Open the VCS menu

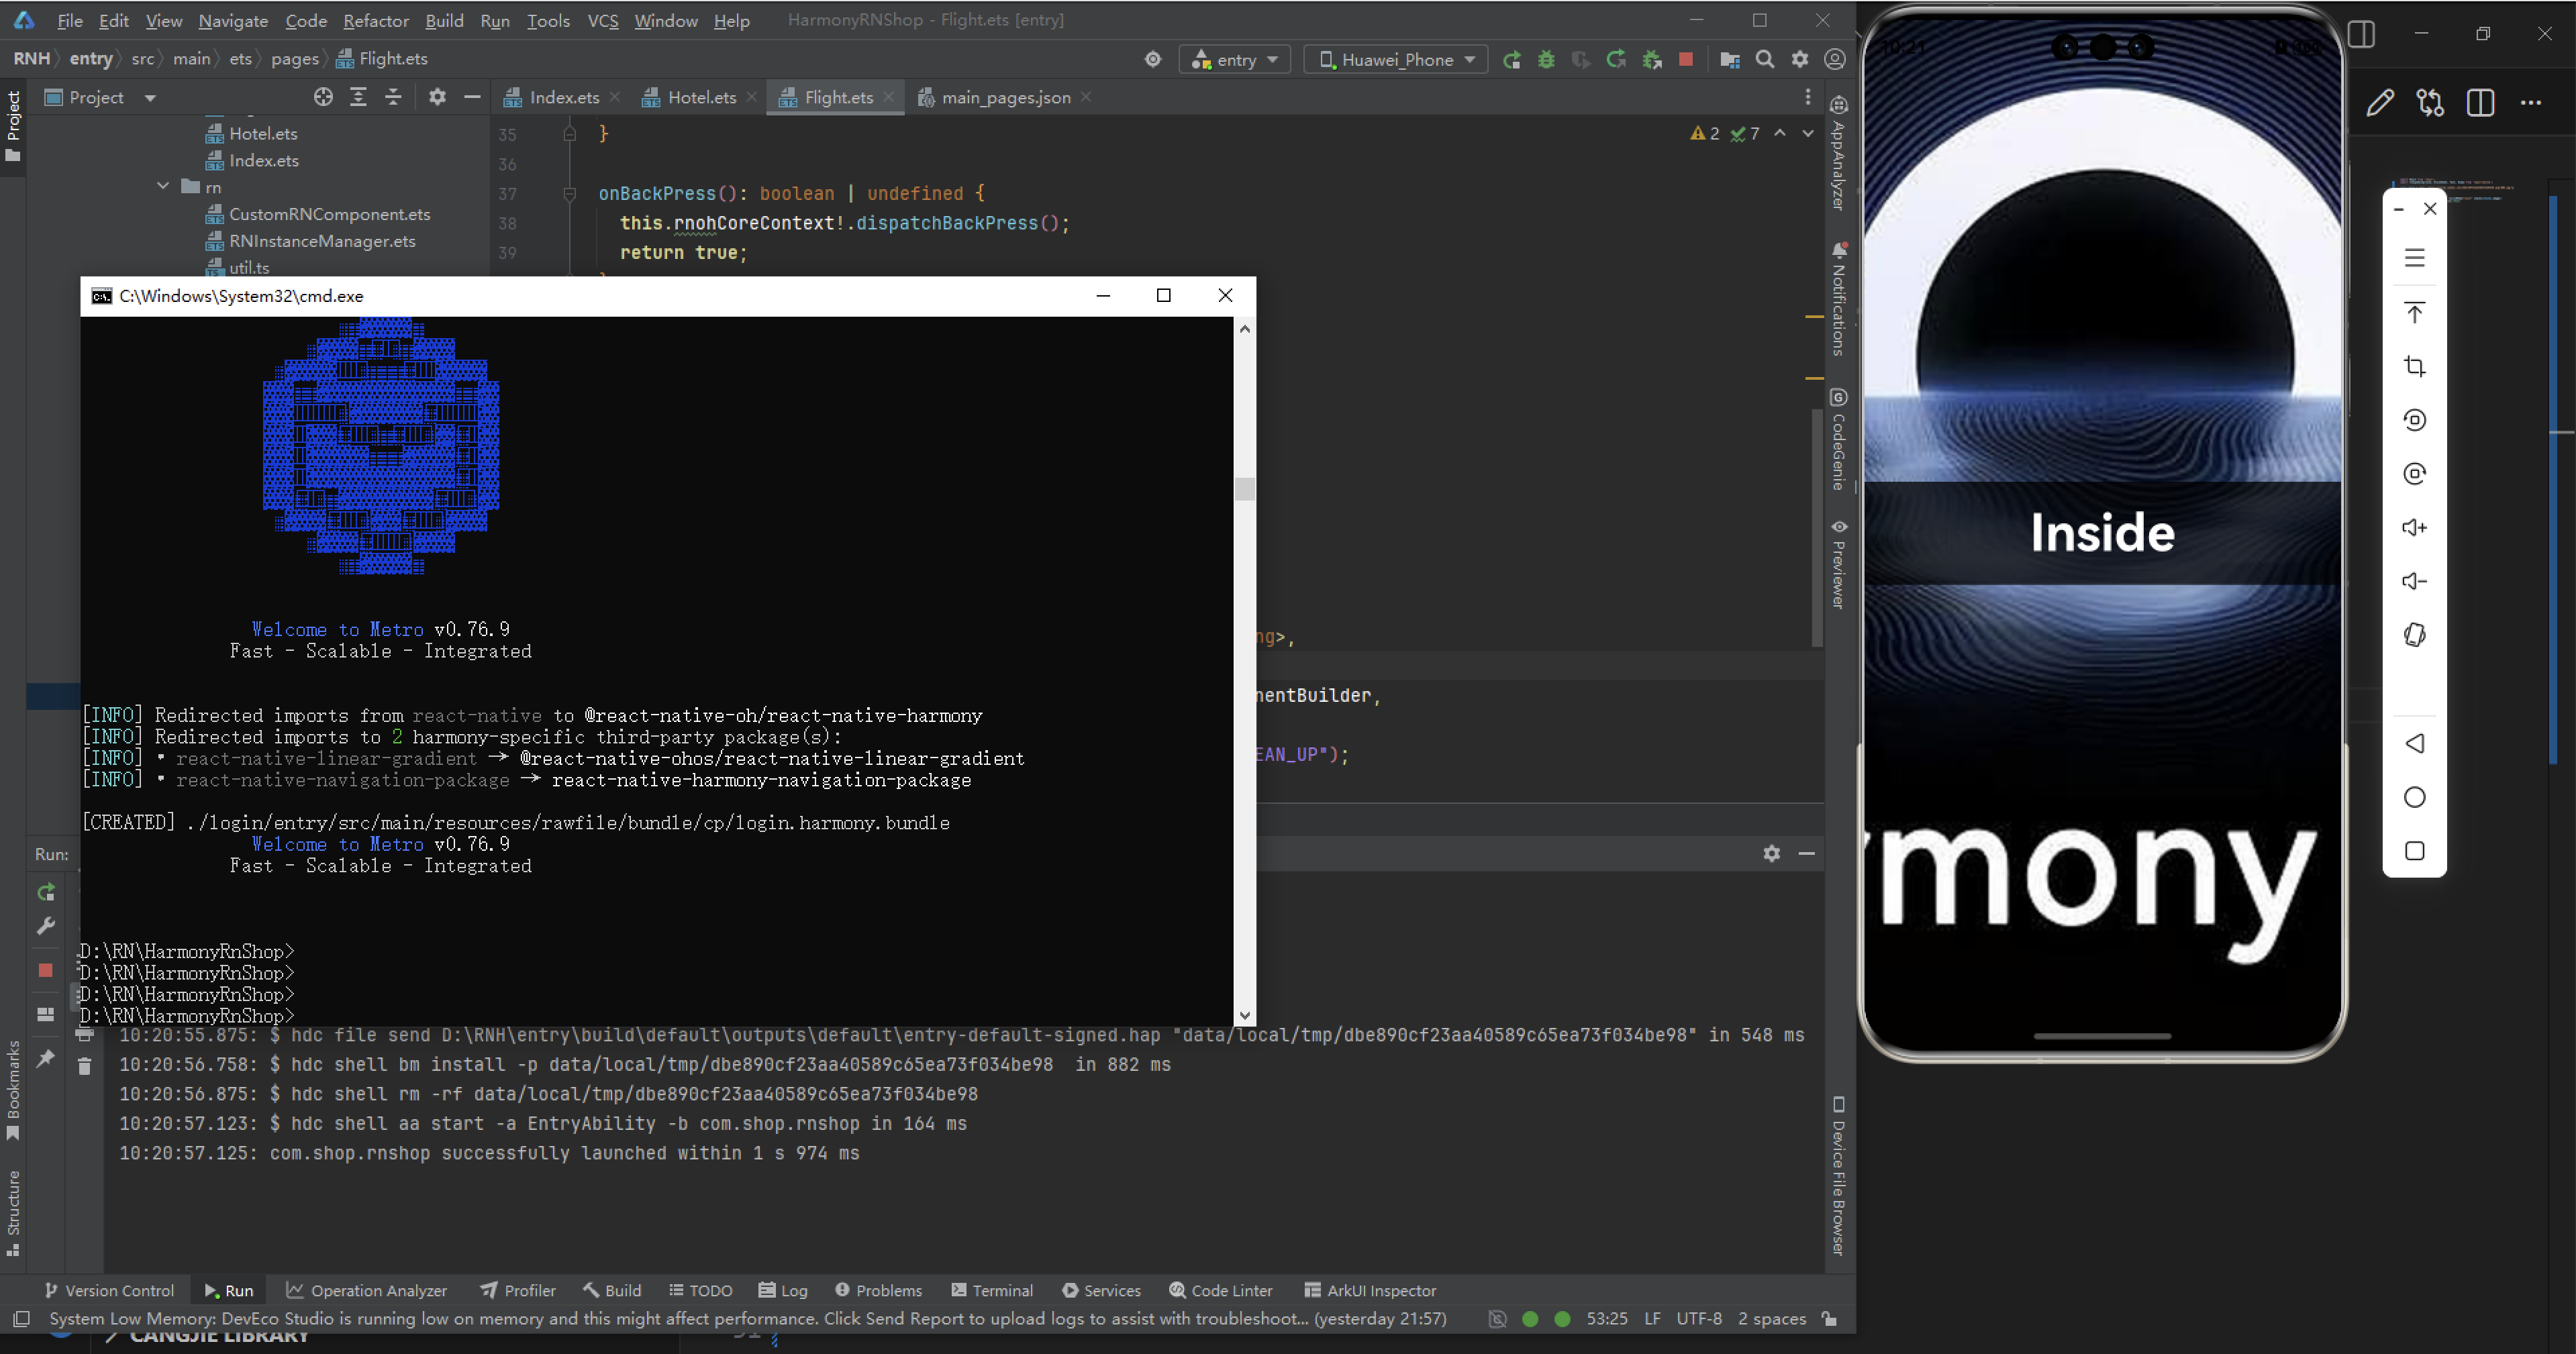tap(602, 20)
